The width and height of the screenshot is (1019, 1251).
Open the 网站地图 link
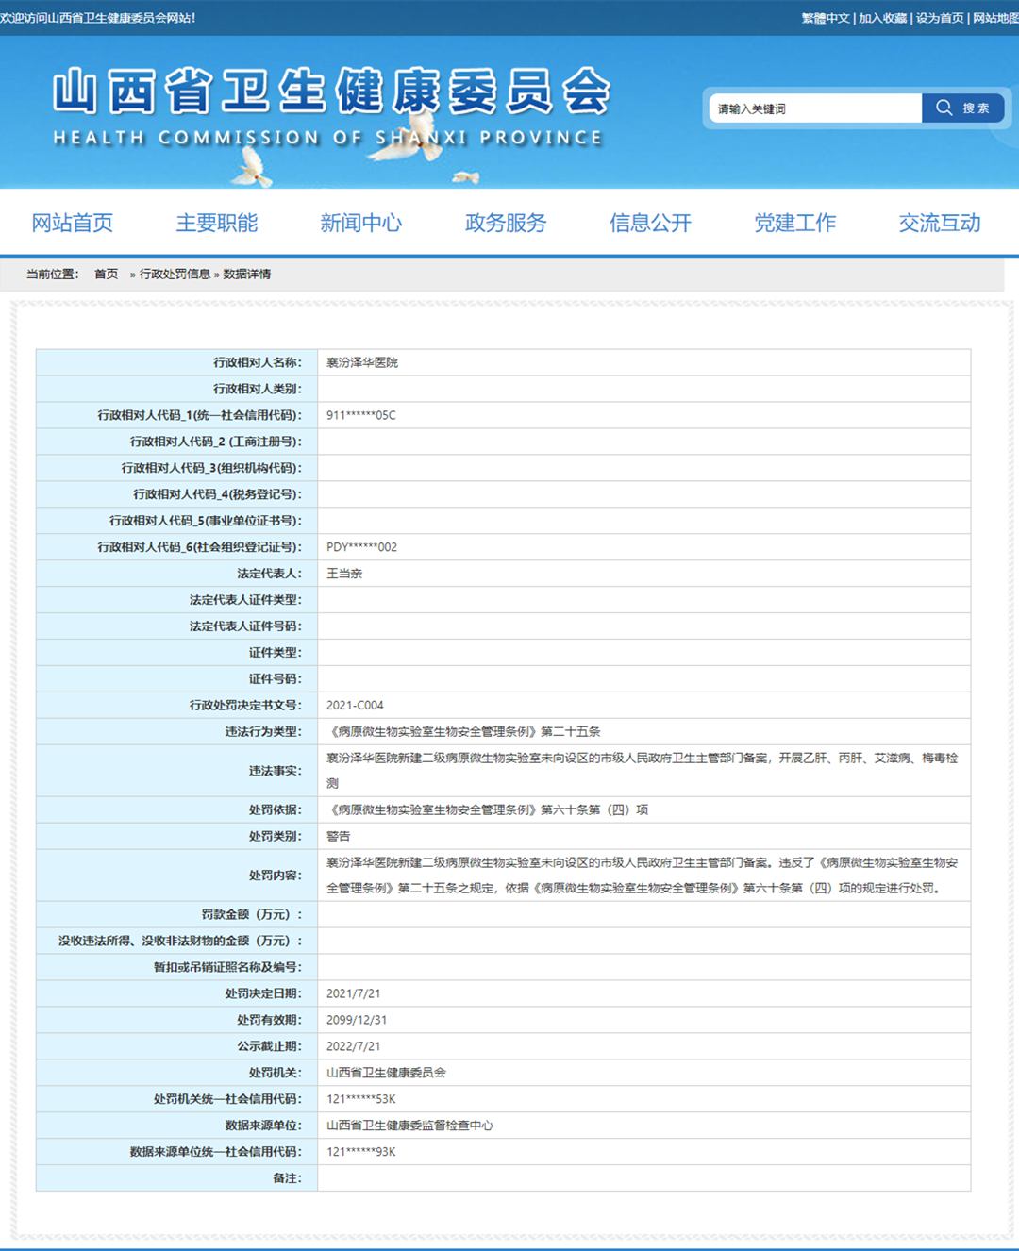994,18
